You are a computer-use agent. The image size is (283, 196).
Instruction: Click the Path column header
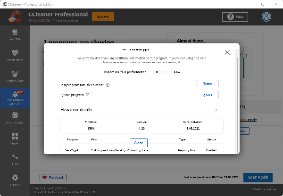(x=94, y=139)
